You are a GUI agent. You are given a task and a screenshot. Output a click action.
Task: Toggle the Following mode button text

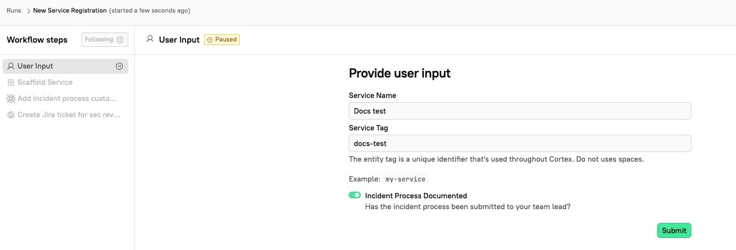(x=99, y=40)
